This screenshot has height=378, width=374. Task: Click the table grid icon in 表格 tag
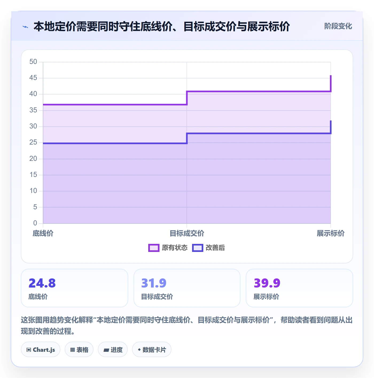72,350
